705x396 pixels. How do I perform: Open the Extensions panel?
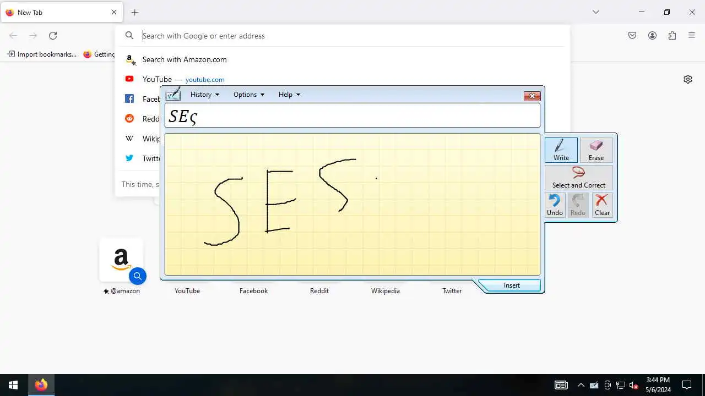pyautogui.click(x=672, y=36)
